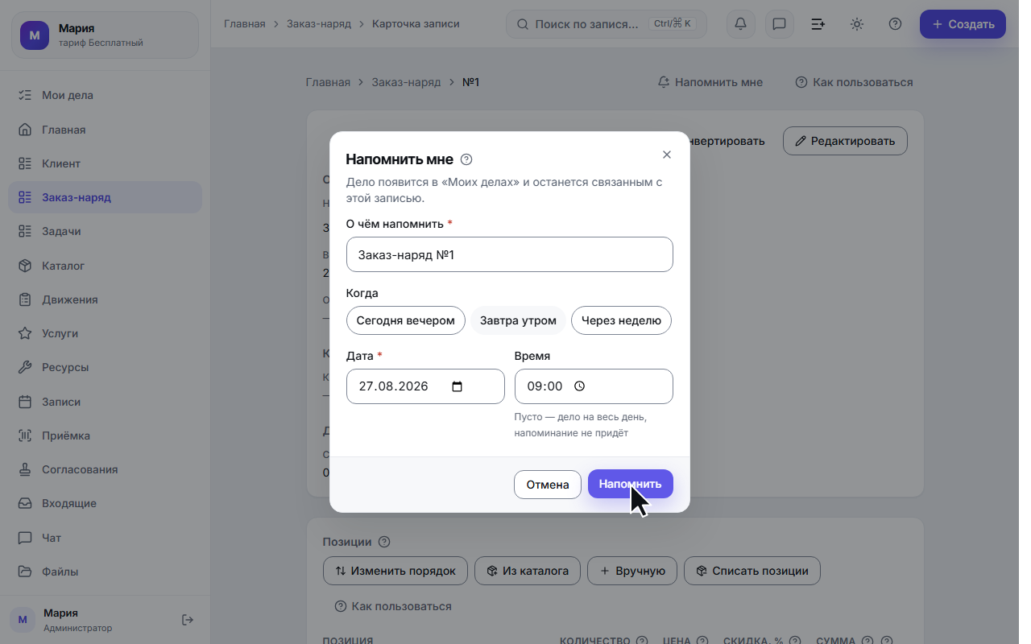Click the Время field 09:00
Image resolution: width=1031 pixels, height=644 pixels.
pos(594,386)
